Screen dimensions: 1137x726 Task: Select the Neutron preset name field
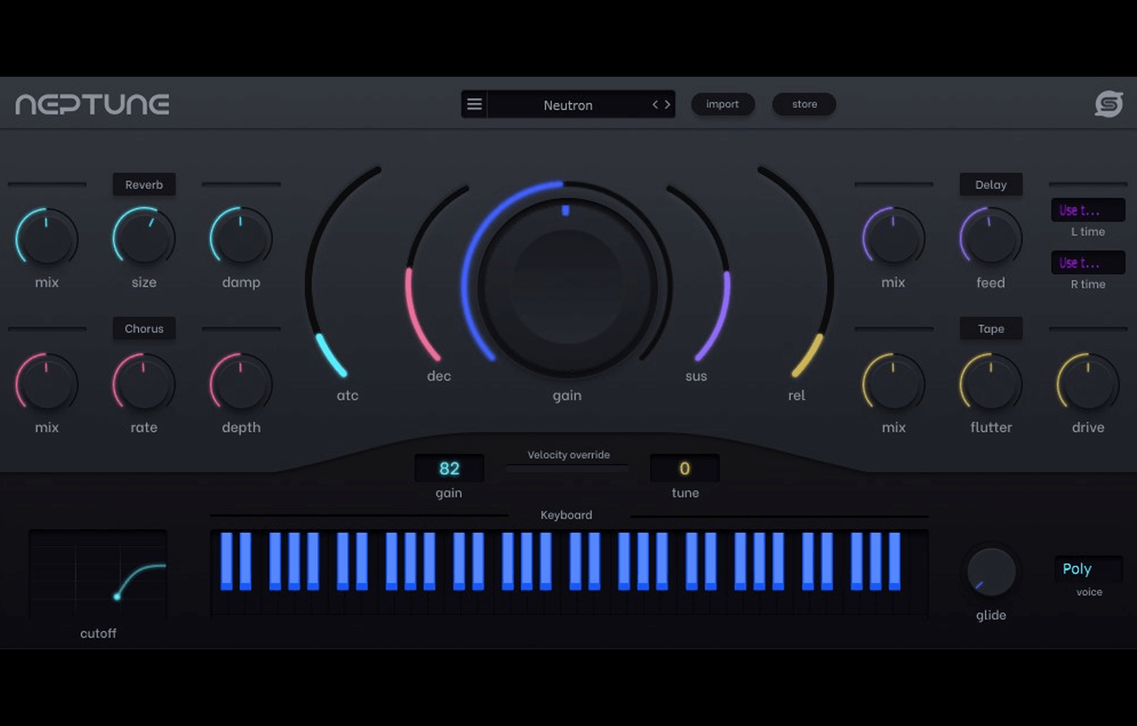point(568,105)
